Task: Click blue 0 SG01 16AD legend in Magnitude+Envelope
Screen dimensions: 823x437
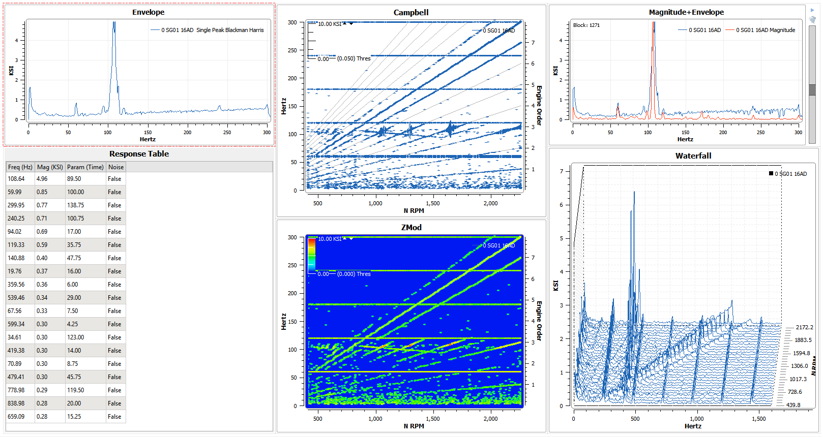Action: coord(700,30)
